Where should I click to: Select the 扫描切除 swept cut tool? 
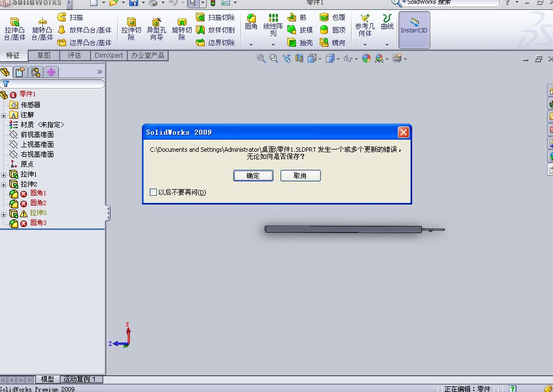click(215, 17)
